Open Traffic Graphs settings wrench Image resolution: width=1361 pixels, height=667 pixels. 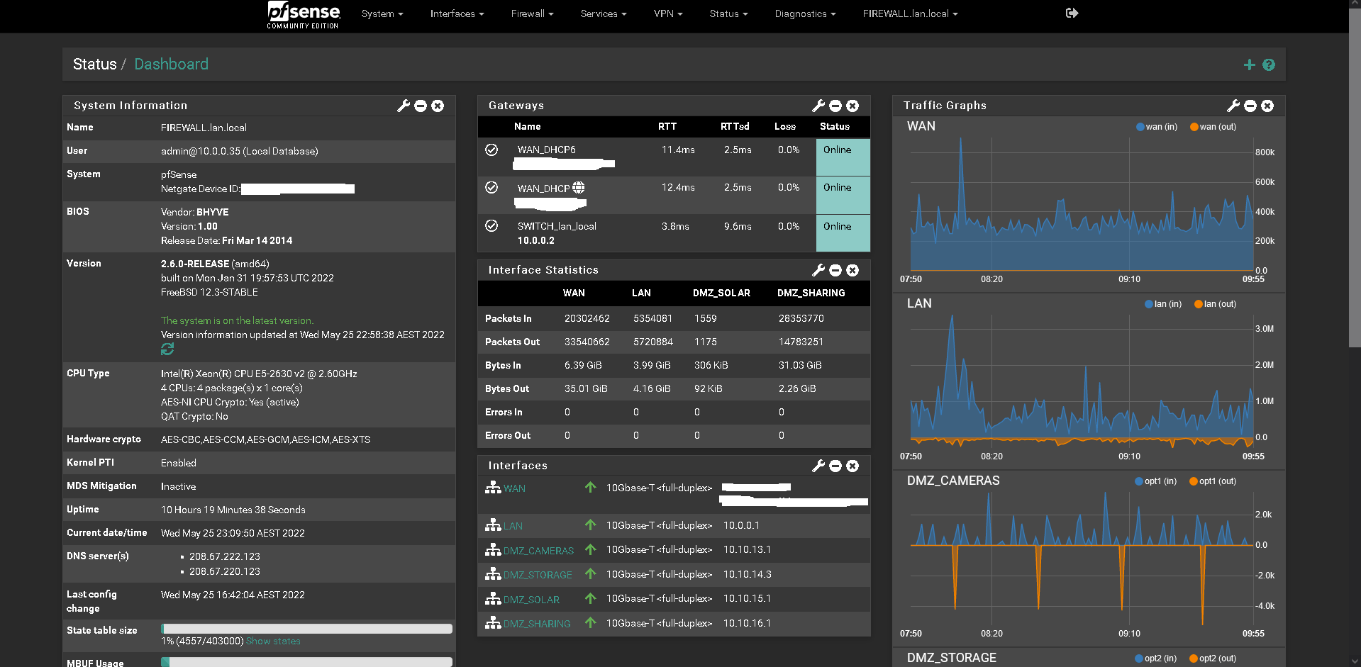coord(1233,106)
